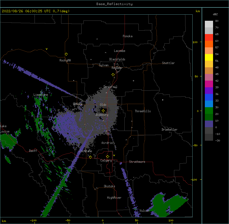Screen dimensions: 229x224
Task: Click the Innisfail city label
Action: pyautogui.click(x=110, y=87)
